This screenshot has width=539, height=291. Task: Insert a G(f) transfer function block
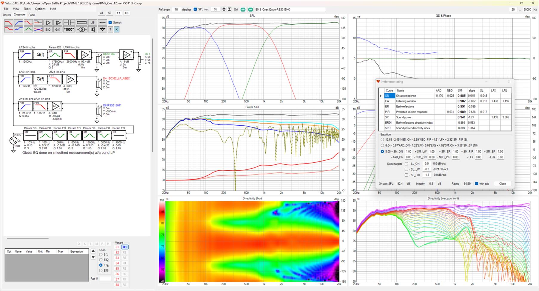point(58,29)
